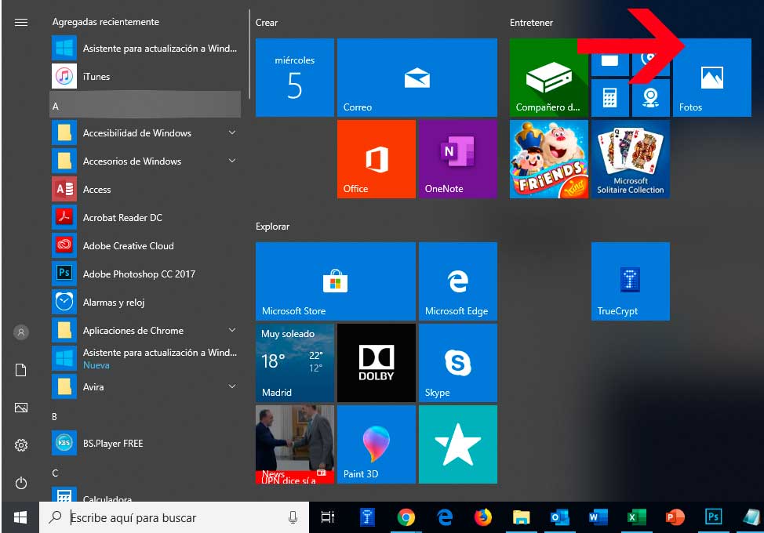Viewport: 764px width, 533px height.
Task: Open the Candy Crush Friends tile
Action: coord(548,159)
